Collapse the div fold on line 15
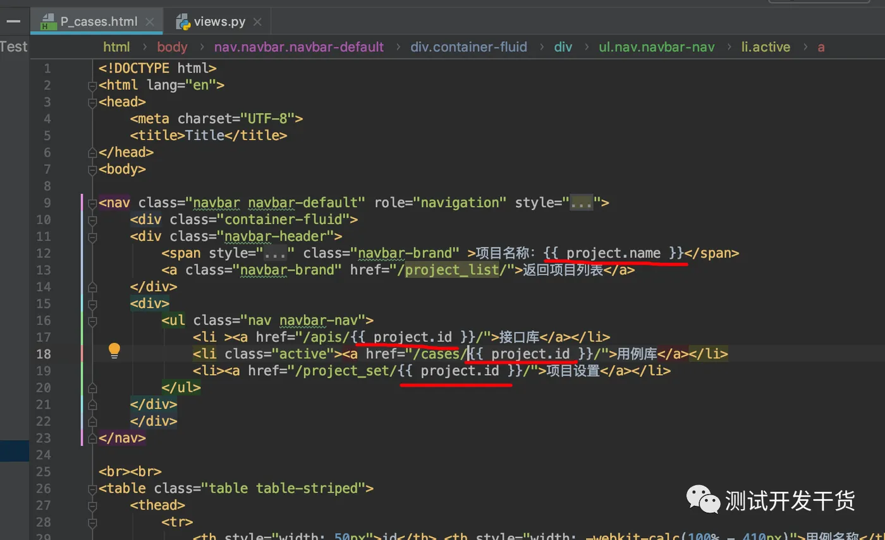Screen dimensions: 885x540 tap(92, 304)
